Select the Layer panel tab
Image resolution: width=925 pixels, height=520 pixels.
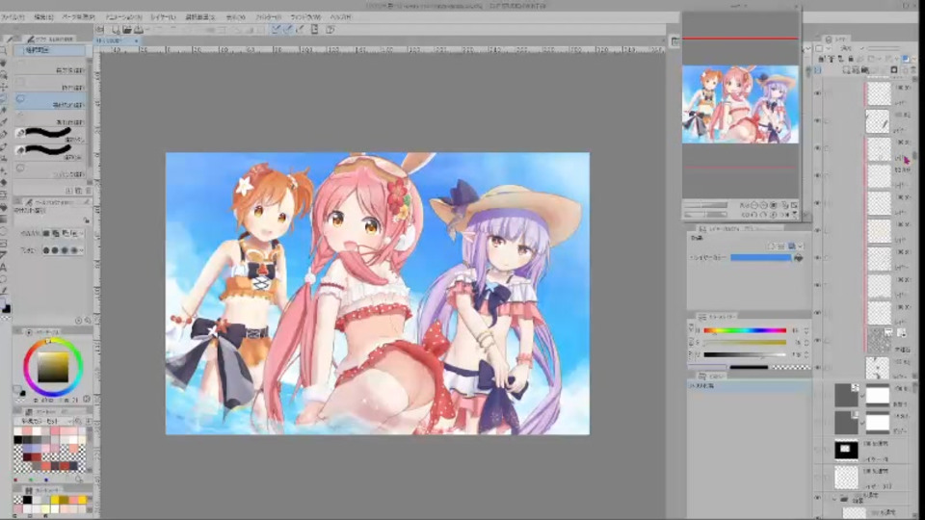837,39
